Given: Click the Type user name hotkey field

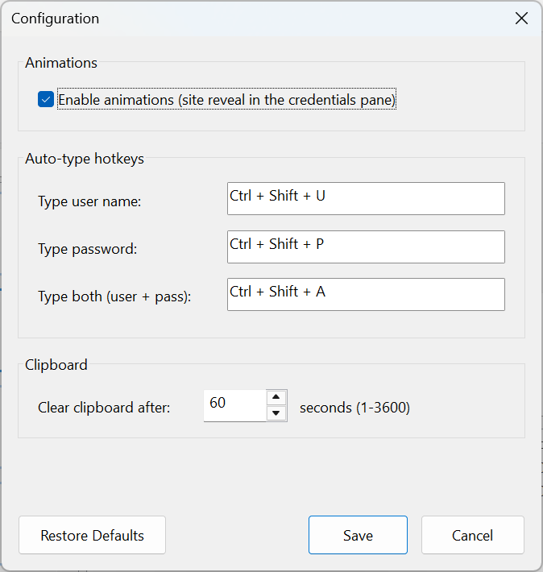Looking at the screenshot, I should 366,199.
